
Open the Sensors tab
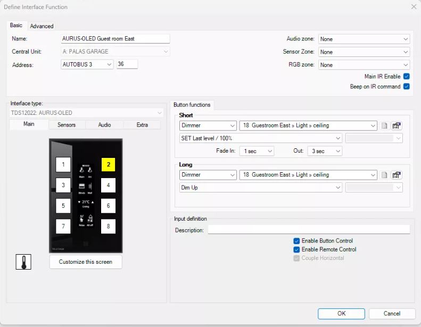(67, 124)
